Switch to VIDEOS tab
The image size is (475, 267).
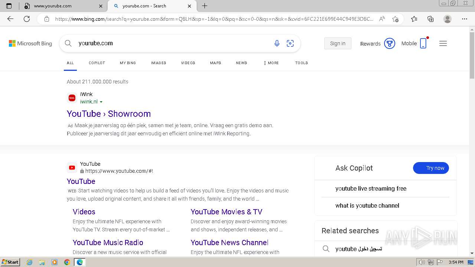coord(188,63)
